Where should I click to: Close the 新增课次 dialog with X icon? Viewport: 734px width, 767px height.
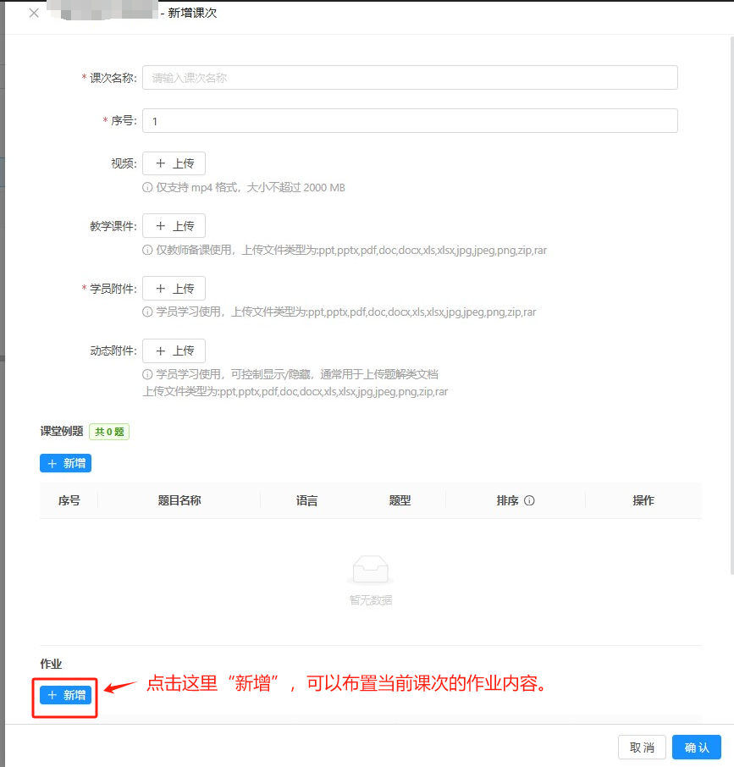coord(34,14)
